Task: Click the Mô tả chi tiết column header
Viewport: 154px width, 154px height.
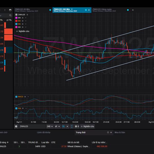Action: point(73,142)
